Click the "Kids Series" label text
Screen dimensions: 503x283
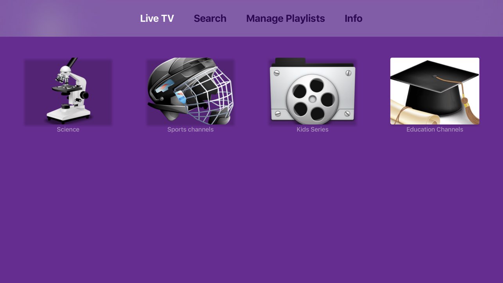(x=313, y=130)
